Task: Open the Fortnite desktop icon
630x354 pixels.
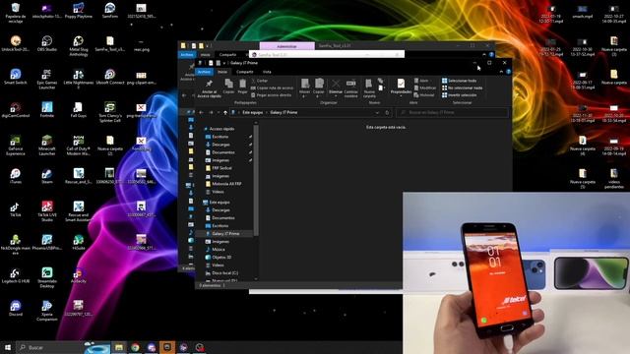Action: pyautogui.click(x=47, y=109)
